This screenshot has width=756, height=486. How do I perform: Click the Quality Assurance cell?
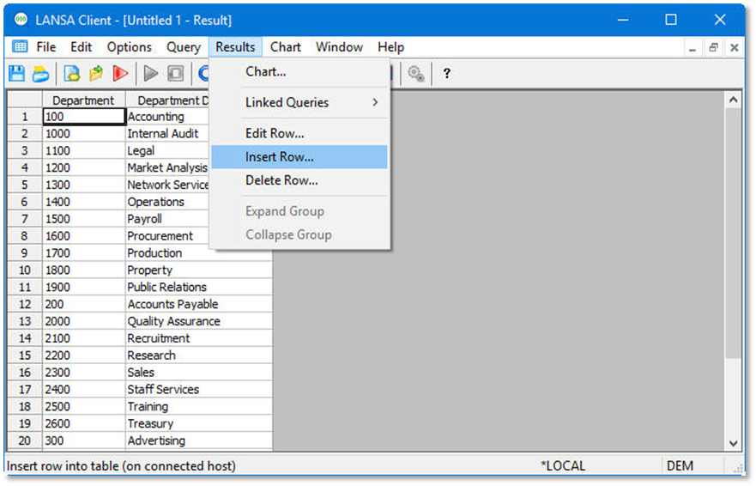pos(198,321)
